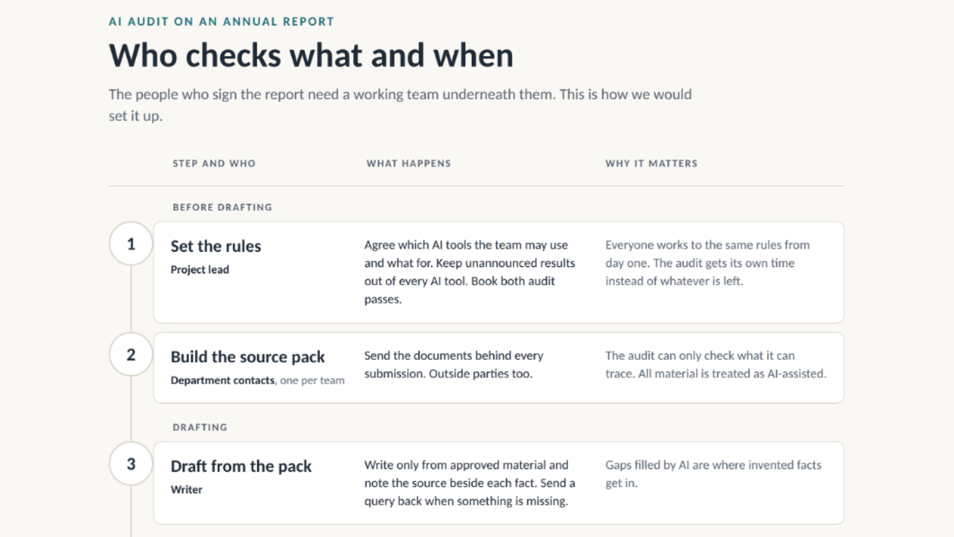This screenshot has height=537, width=954.
Task: Select the step 2 number circle
Action: 131,354
